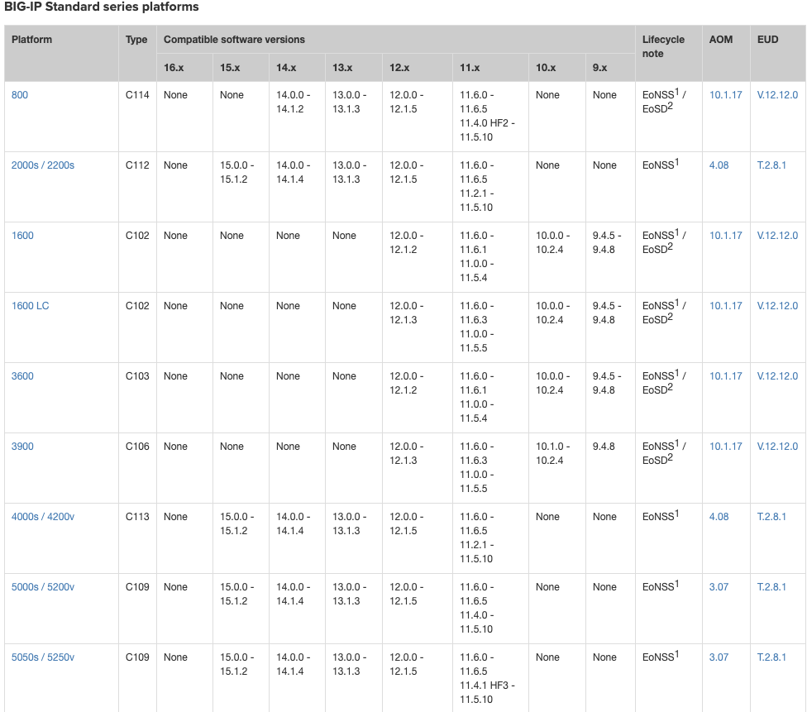Click the 11.x version column header

[x=490, y=68]
